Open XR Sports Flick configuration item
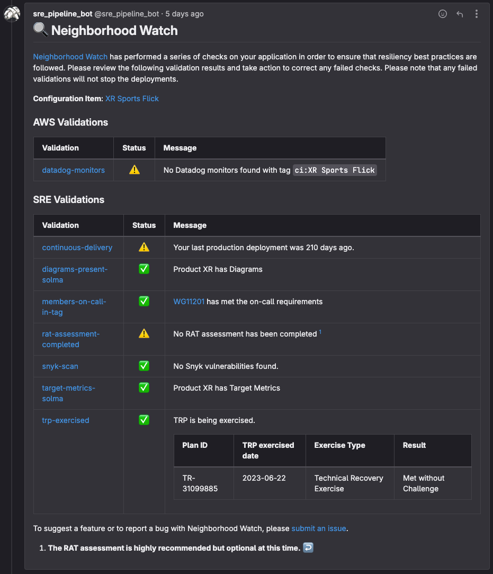 pos(132,99)
